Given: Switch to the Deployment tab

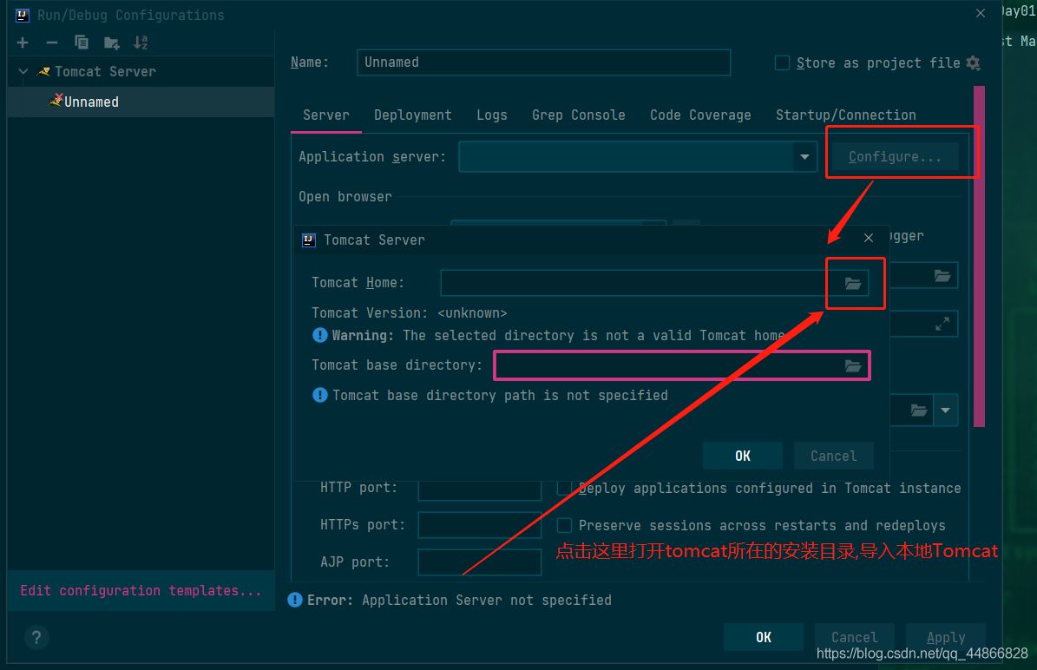Looking at the screenshot, I should pyautogui.click(x=413, y=115).
